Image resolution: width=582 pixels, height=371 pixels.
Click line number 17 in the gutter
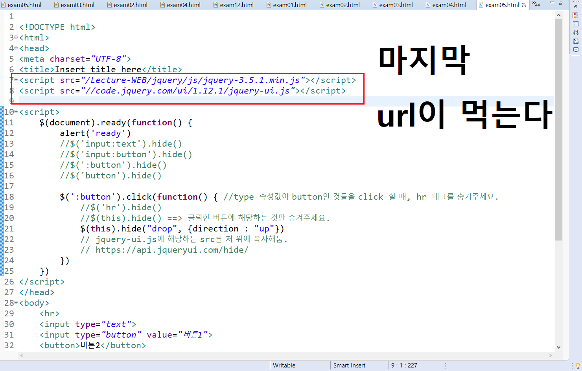9,186
